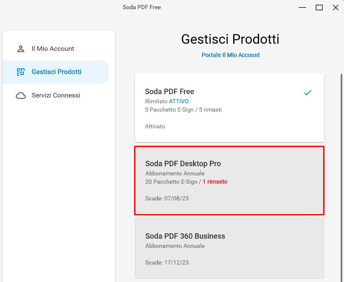
Task: Click the 'Scade: 07/08/23' expiry text
Action: [x=167, y=198]
